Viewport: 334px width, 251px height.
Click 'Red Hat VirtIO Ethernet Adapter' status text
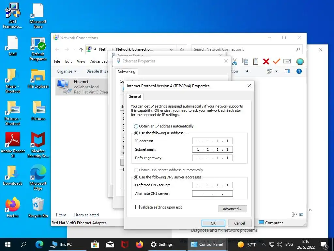(79, 223)
